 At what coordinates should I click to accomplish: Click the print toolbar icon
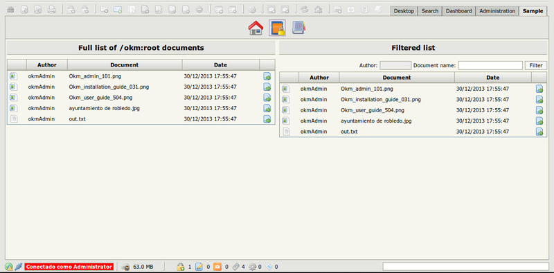click(51, 10)
